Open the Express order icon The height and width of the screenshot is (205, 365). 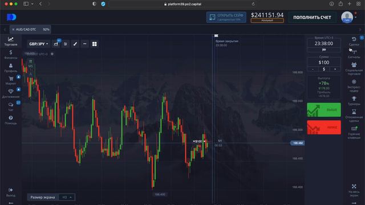tap(354, 86)
